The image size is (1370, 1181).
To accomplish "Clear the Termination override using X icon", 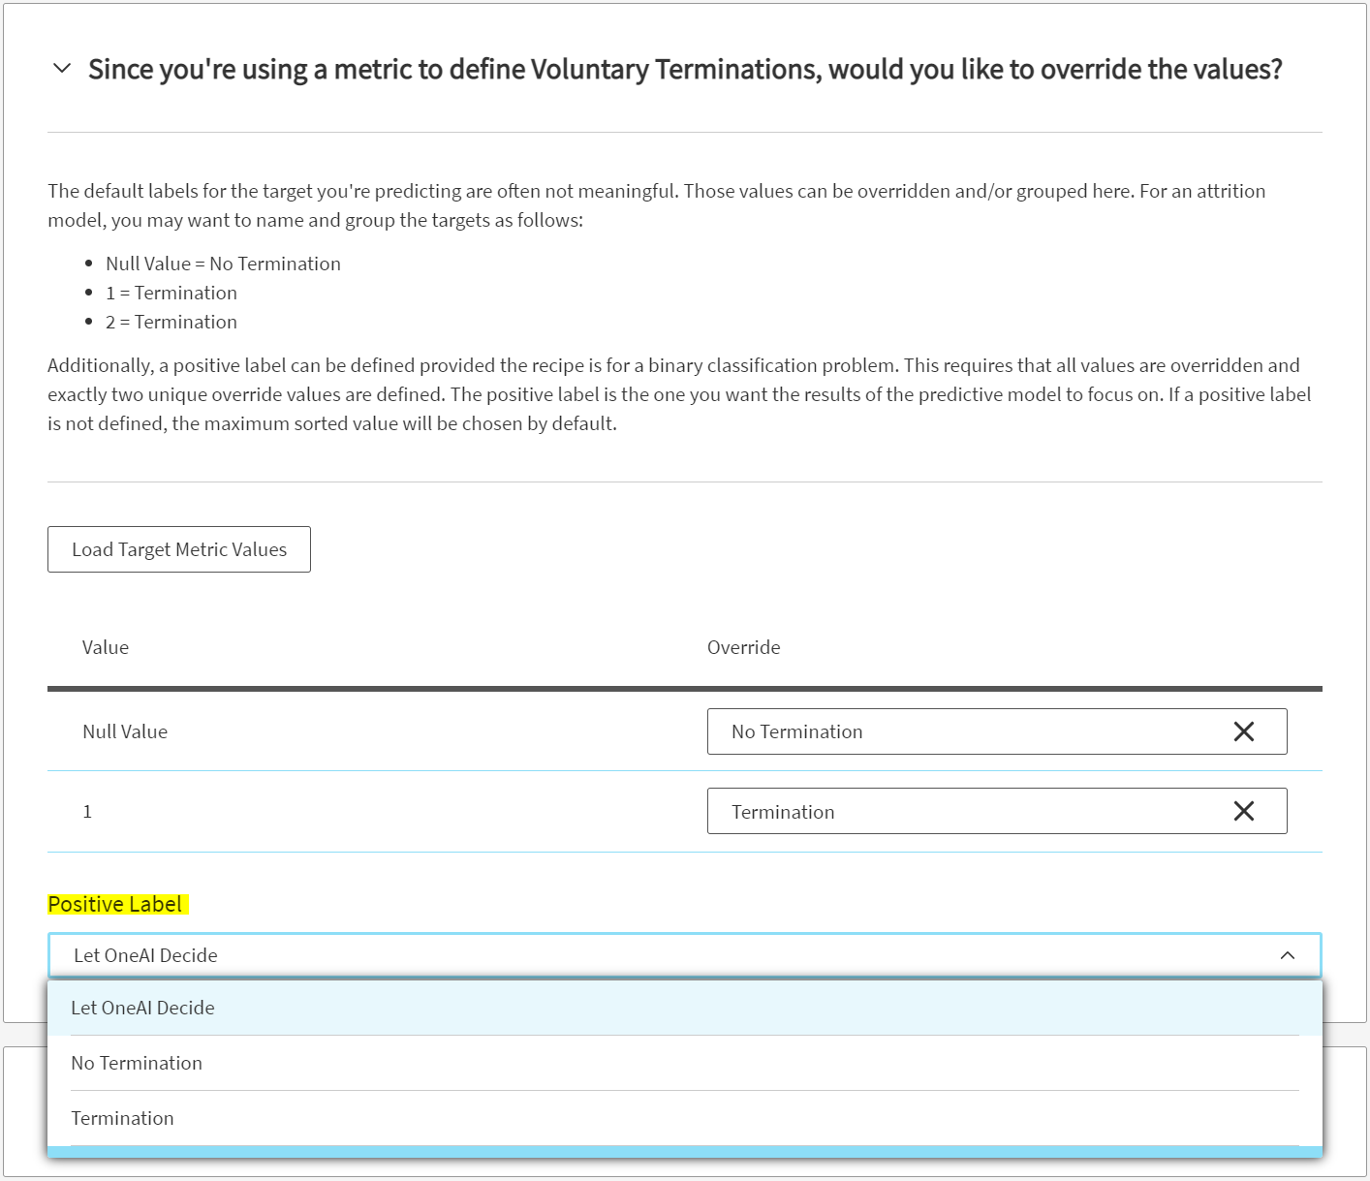I will pyautogui.click(x=1243, y=811).
